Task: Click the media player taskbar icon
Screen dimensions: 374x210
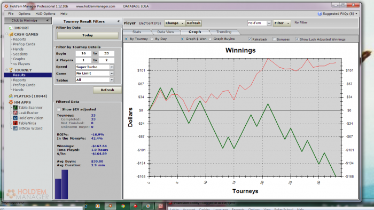Action: click(98, 206)
